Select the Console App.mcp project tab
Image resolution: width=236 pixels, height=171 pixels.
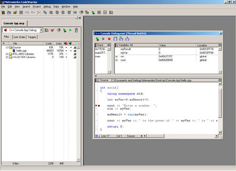(x=14, y=23)
